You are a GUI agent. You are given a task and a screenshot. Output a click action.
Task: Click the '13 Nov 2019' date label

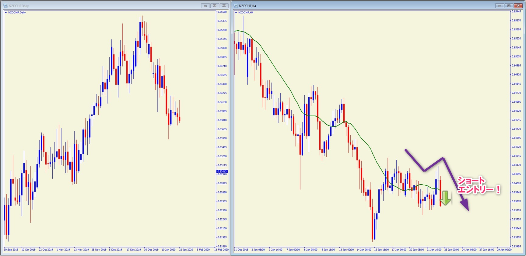(81, 250)
